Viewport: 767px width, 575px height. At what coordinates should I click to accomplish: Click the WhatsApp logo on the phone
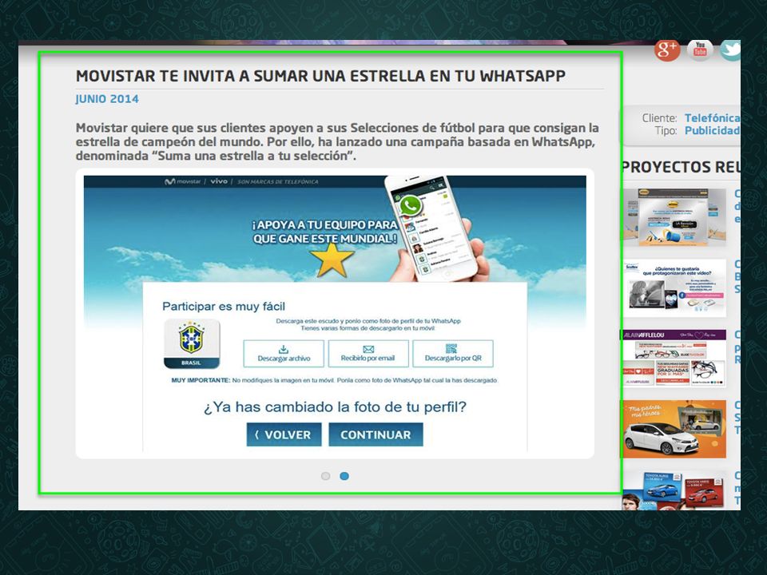tap(410, 206)
